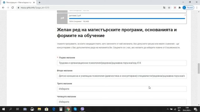200x112 pixels.
Task: Click the network tray icon
Action: pyautogui.click(x=175, y=109)
